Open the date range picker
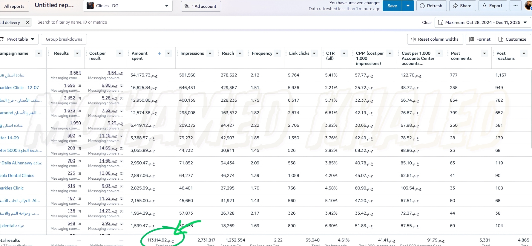 pos(483,22)
